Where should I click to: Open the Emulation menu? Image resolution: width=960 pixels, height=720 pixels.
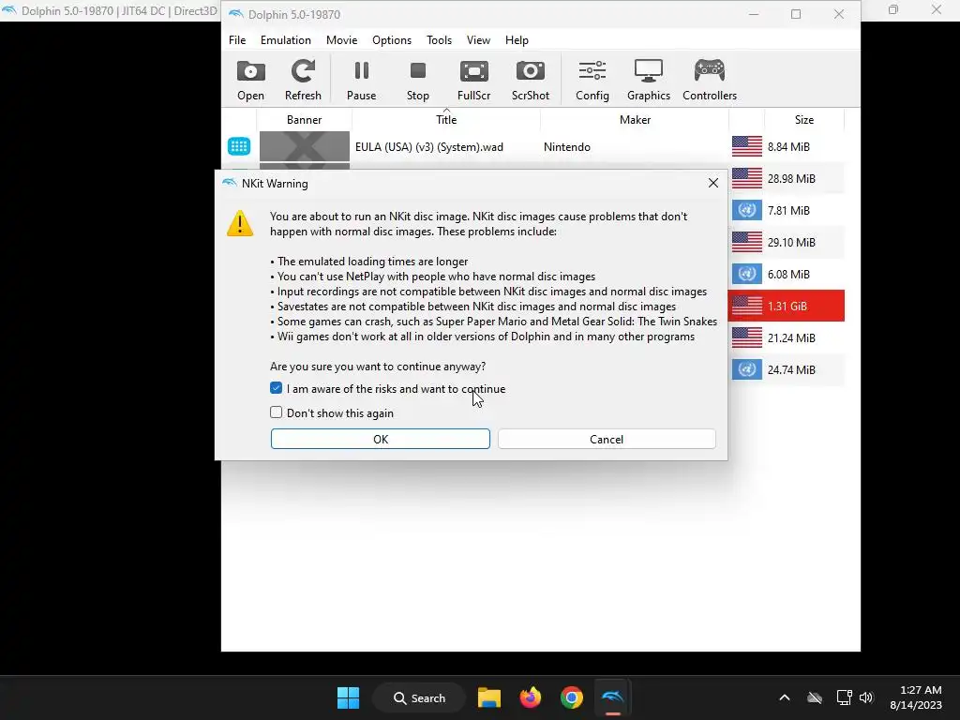[285, 39]
